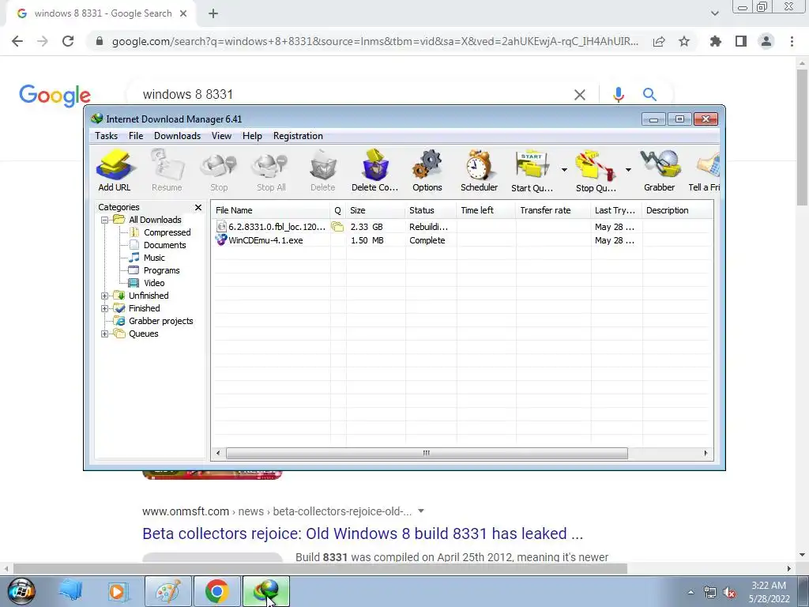
Task: Open the Registration menu
Action: (298, 136)
